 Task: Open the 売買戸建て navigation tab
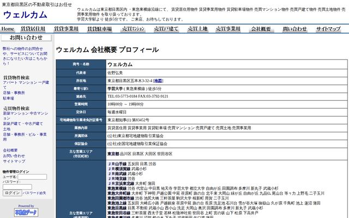coord(166,29)
